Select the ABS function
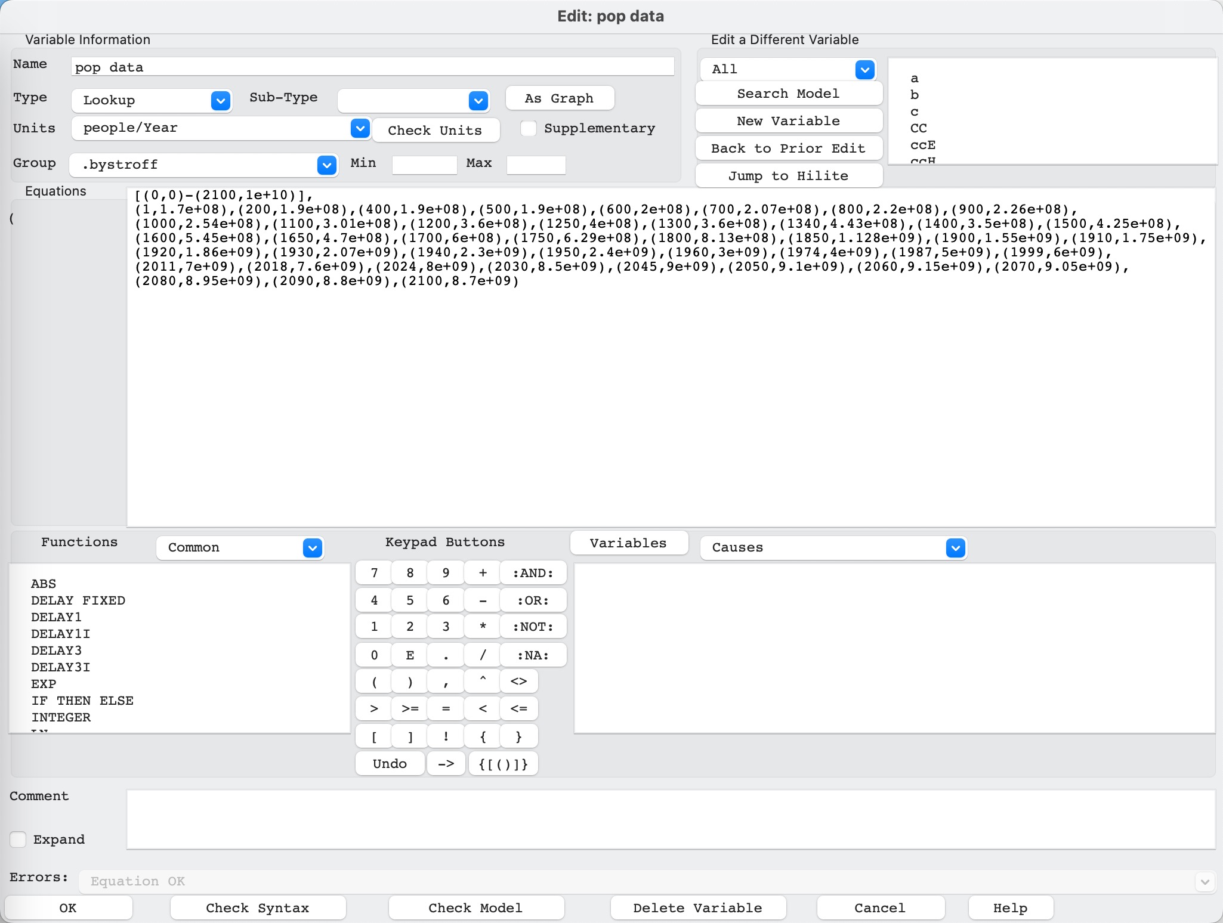The width and height of the screenshot is (1223, 923). 44,584
